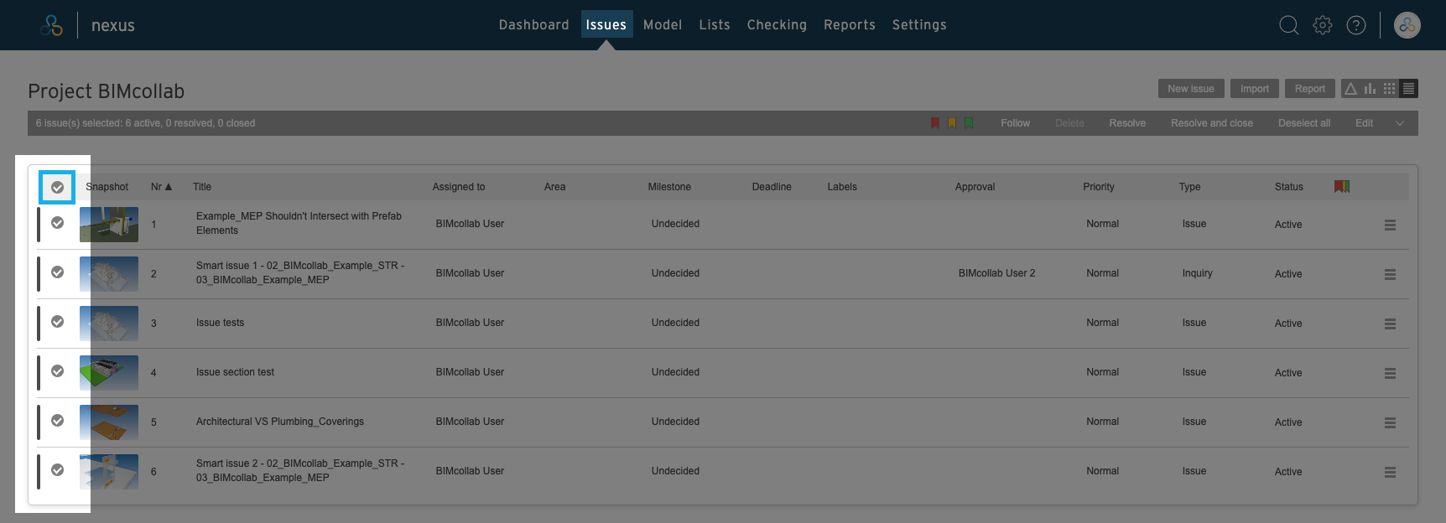This screenshot has height=523, width=1446.
Task: Sort by the Type column header
Action: coord(1189,187)
